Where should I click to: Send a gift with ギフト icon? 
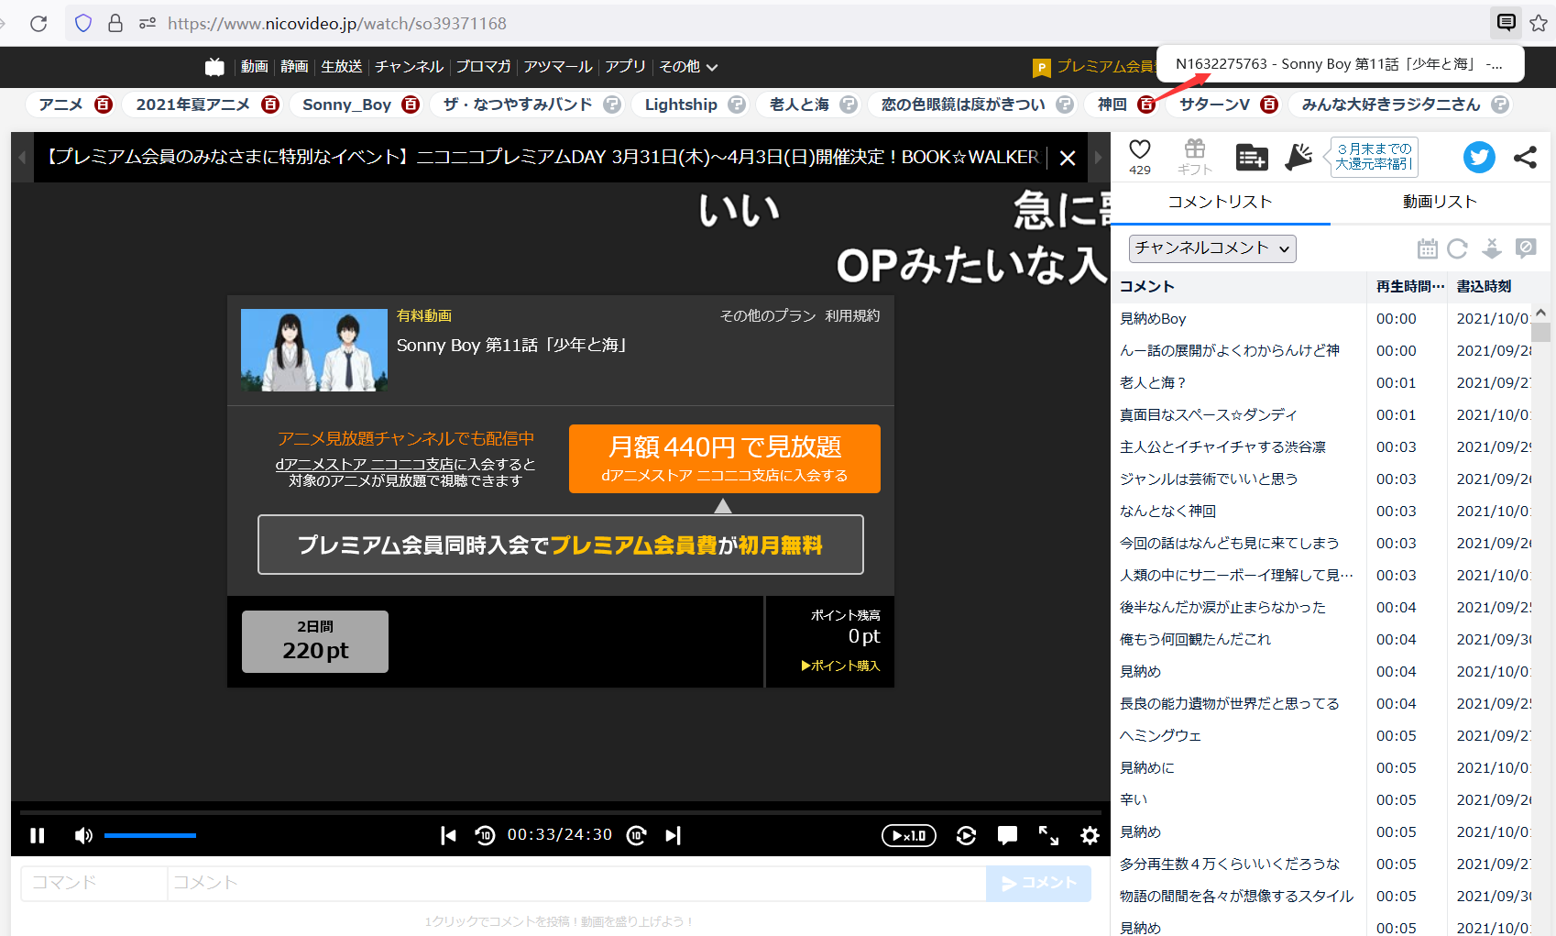1195,157
